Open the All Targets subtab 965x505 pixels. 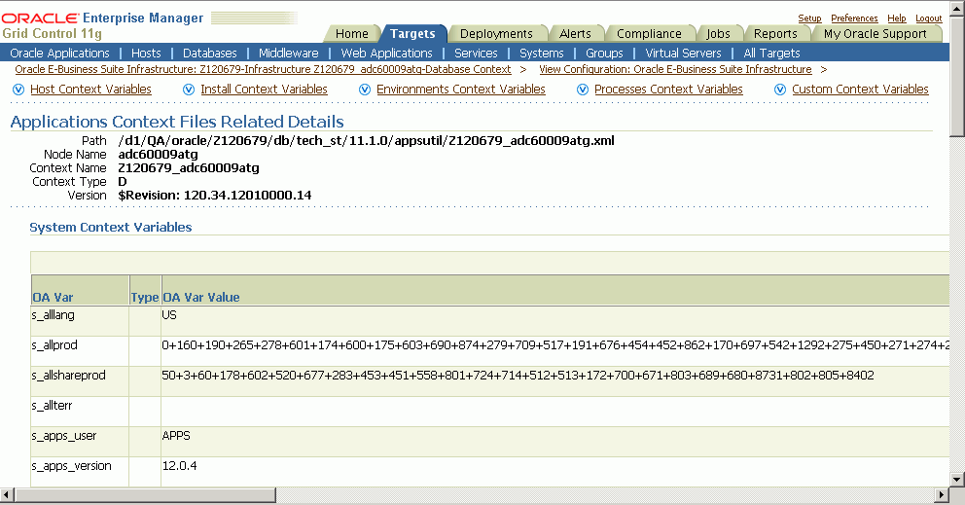pyautogui.click(x=771, y=53)
